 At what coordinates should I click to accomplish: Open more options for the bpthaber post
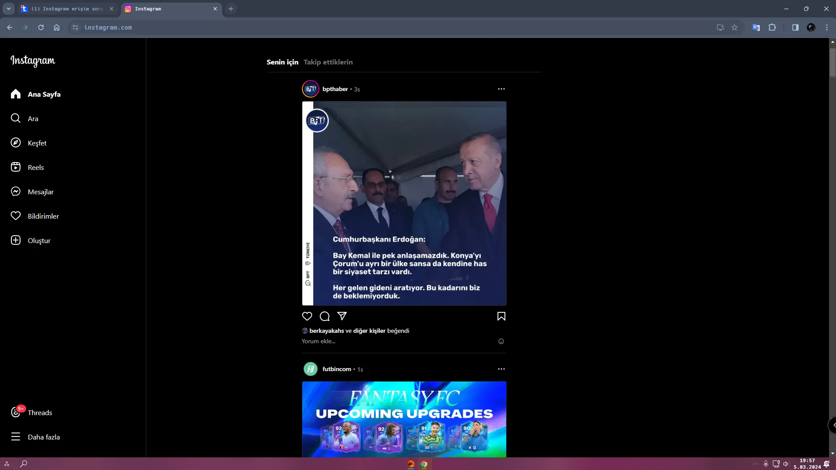tap(501, 89)
